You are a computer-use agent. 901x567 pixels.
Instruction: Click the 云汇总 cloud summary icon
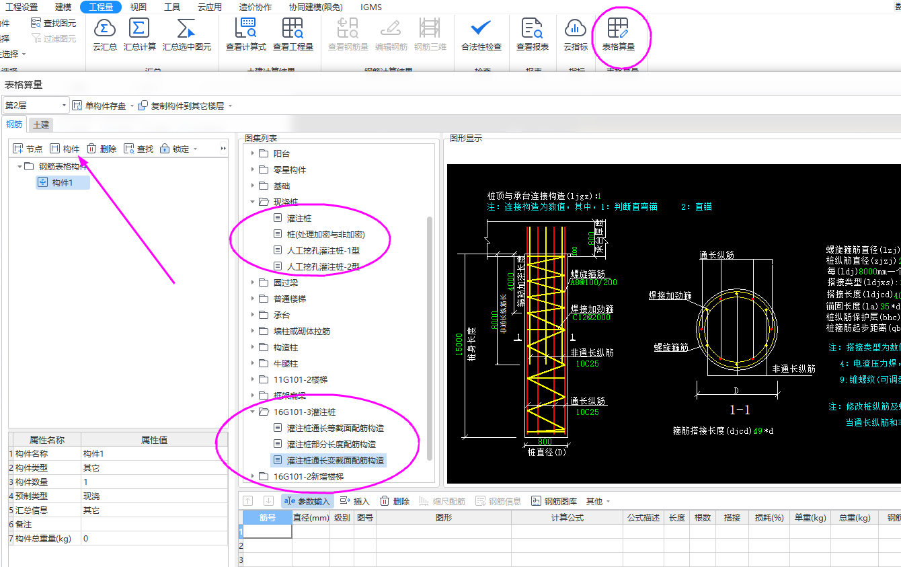point(104,34)
